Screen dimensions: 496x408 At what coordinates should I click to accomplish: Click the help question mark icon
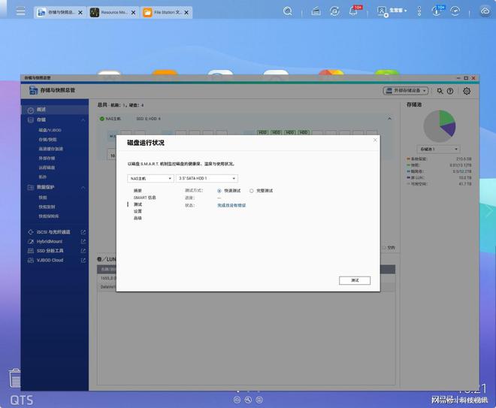[x=450, y=91]
